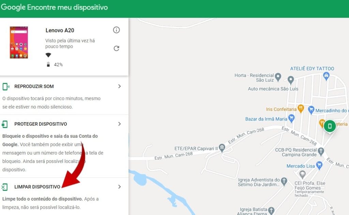Select PROTEGER DISPOSITIVO option
This screenshot has width=349, height=215.
click(41, 124)
